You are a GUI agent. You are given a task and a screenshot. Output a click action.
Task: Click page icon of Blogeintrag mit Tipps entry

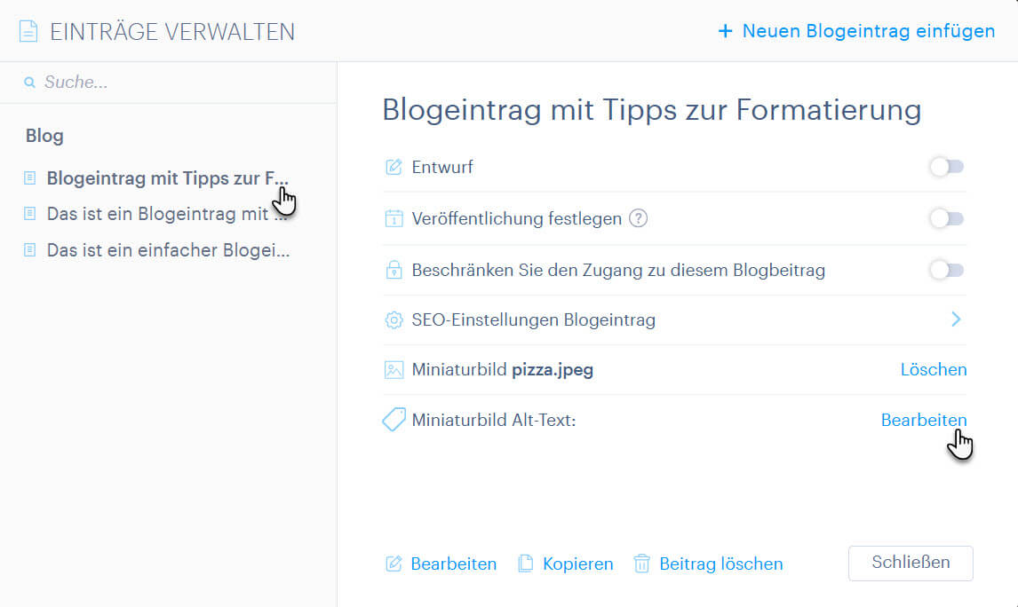tap(30, 177)
